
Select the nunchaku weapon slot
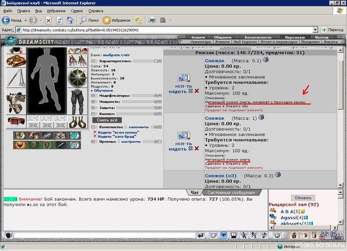pyautogui.click(x=16, y=77)
